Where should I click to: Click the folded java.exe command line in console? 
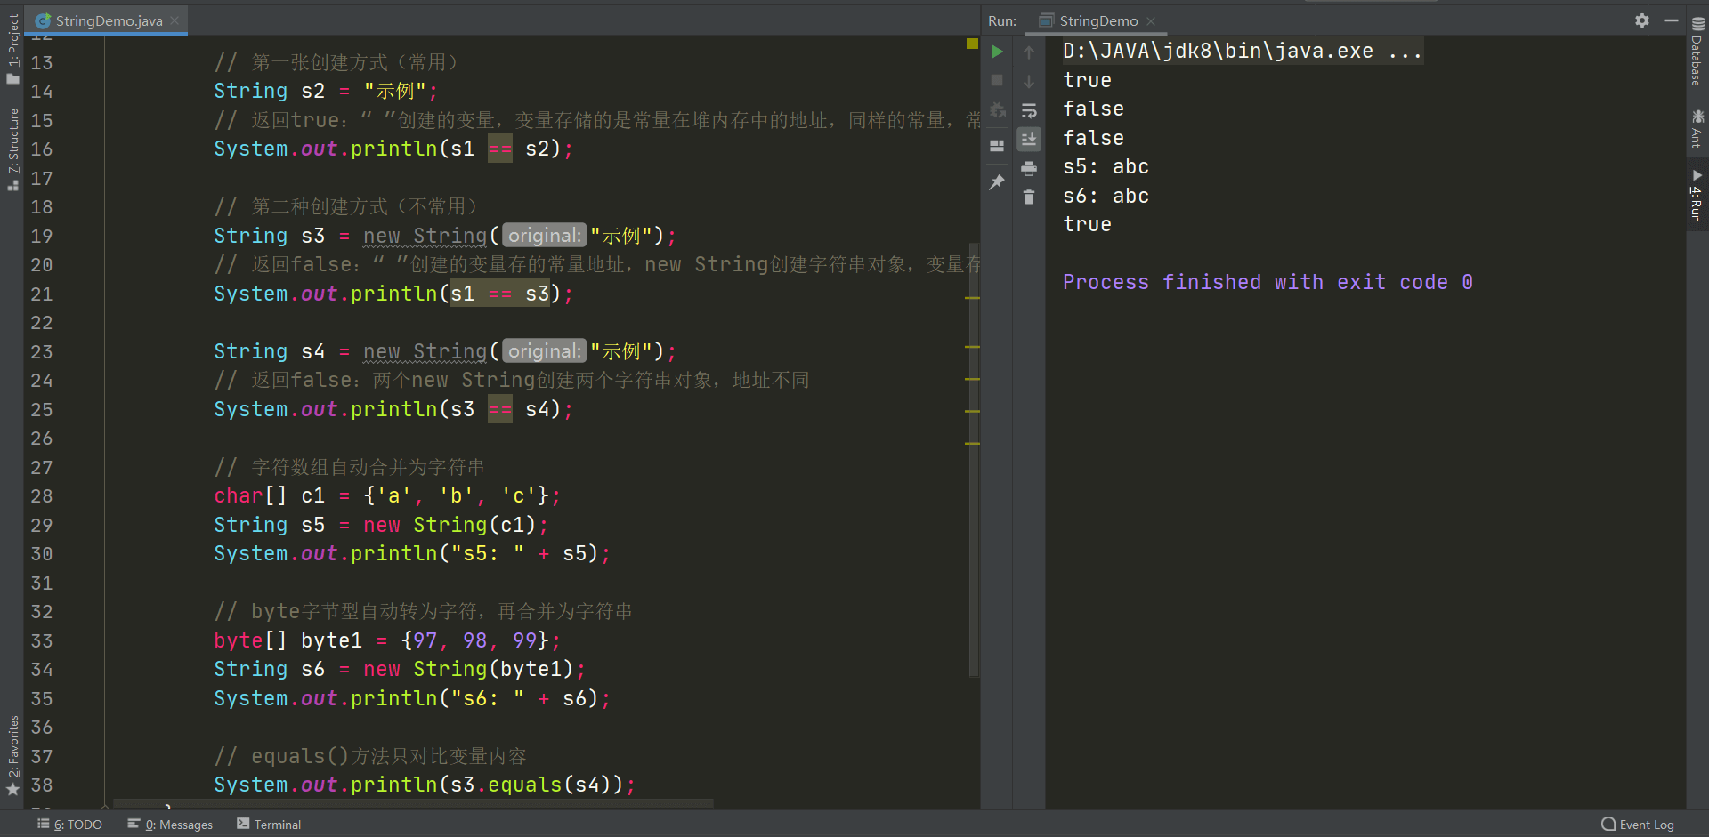(1243, 52)
